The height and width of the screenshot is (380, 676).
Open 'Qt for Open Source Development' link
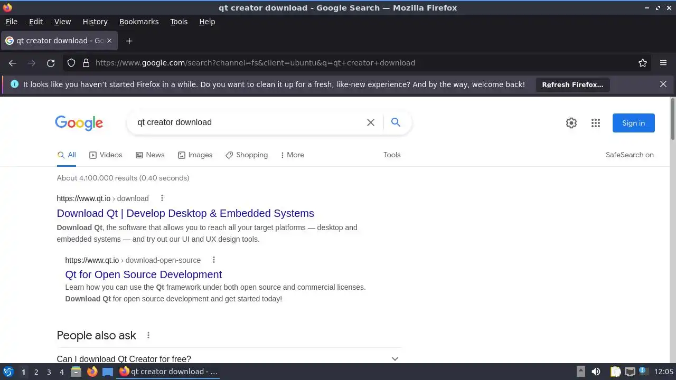144,274
